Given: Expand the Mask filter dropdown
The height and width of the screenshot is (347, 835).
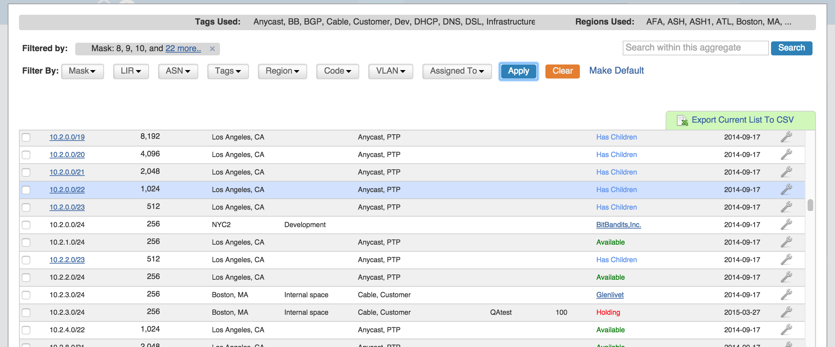Looking at the screenshot, I should click(x=82, y=71).
